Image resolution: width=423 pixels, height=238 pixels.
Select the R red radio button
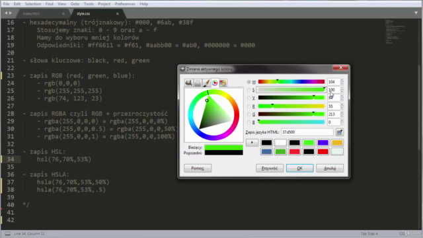249,106
